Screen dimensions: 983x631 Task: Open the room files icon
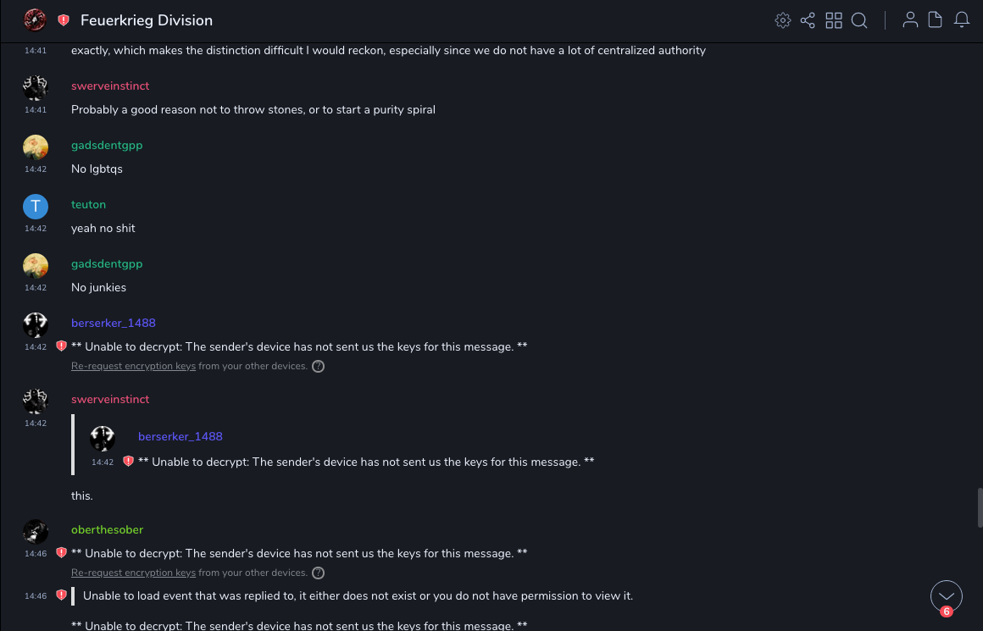point(936,20)
